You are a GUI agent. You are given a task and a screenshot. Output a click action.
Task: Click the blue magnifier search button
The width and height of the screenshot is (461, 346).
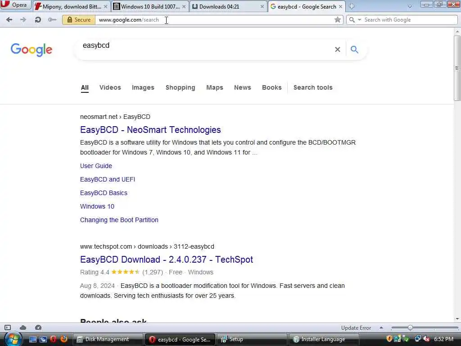coord(354,50)
